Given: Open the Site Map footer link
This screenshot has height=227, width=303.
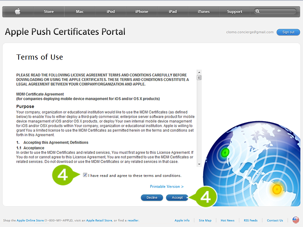Looking at the screenshot, I should (x=205, y=220).
